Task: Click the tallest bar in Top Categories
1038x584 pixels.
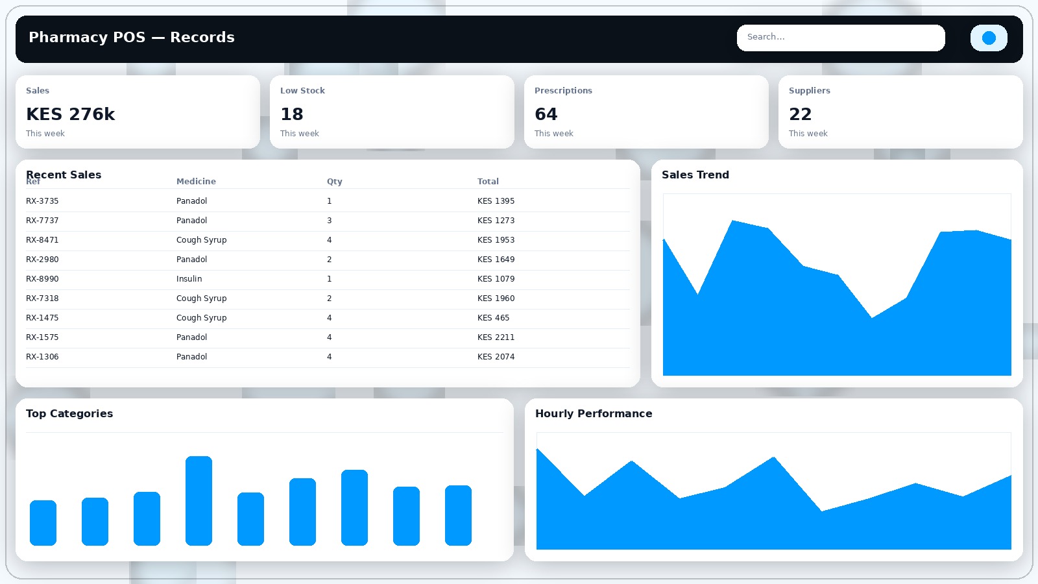Action: point(199,500)
